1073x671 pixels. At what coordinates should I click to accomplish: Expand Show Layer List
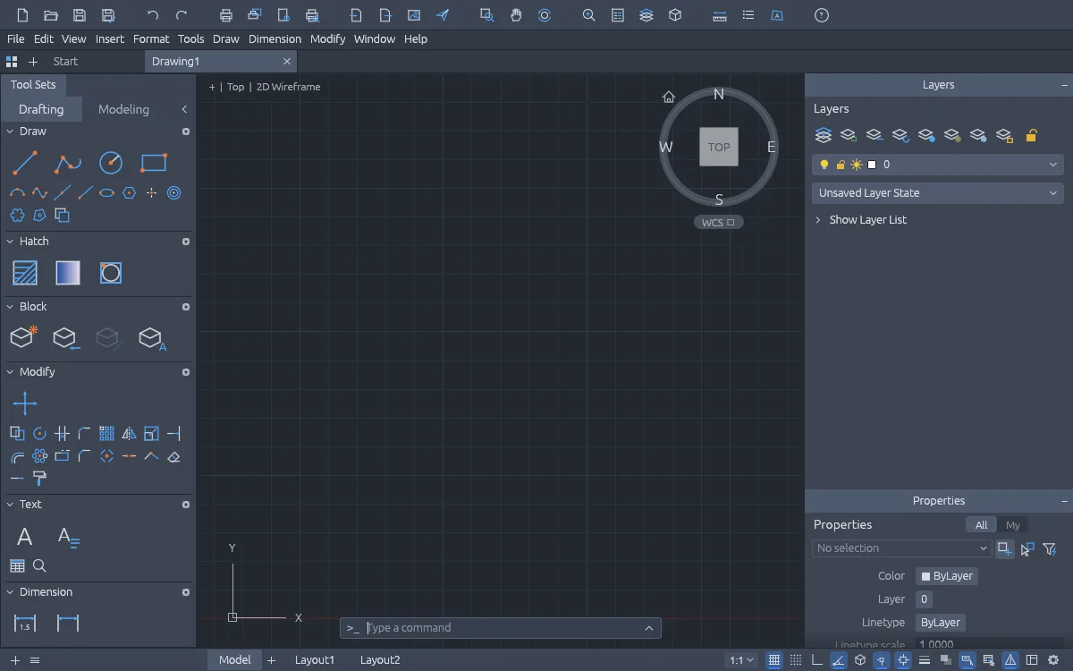[860, 219]
